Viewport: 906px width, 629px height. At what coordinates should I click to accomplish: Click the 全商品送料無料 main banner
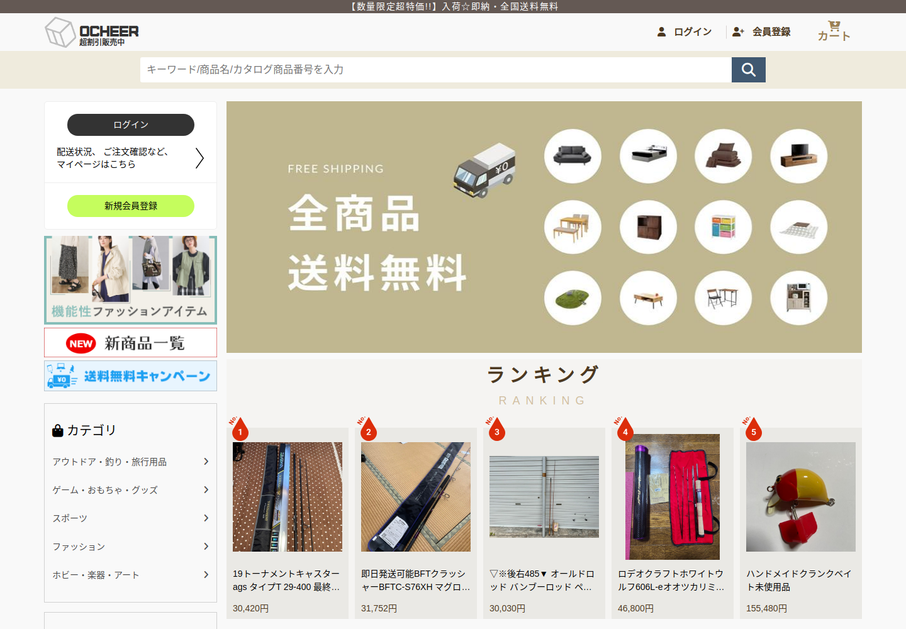click(x=544, y=227)
